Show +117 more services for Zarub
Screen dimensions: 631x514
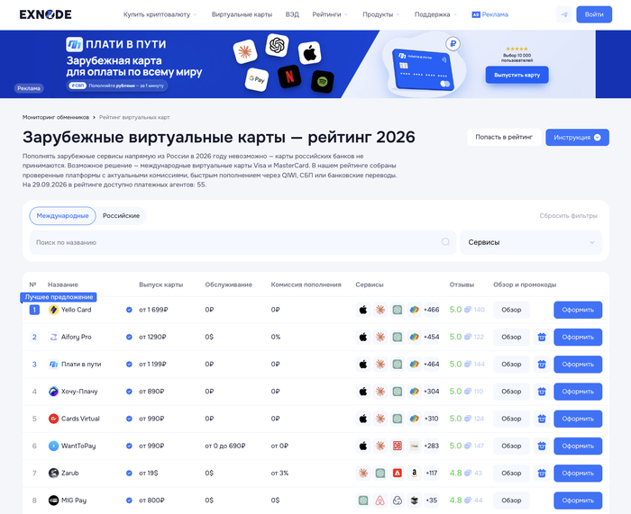coord(432,473)
